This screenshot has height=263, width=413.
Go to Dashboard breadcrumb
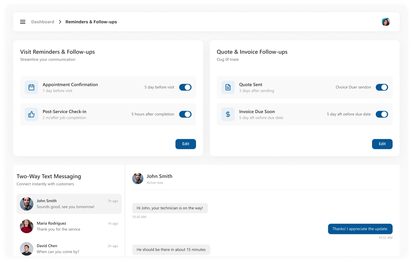point(43,22)
